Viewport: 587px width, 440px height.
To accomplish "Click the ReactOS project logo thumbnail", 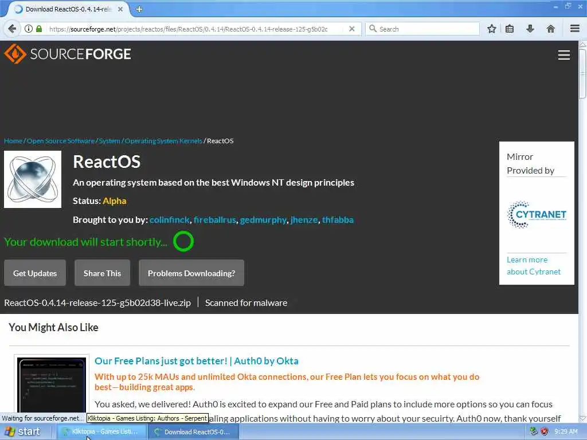I will (33, 179).
